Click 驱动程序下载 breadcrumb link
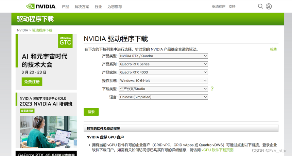 42,30
